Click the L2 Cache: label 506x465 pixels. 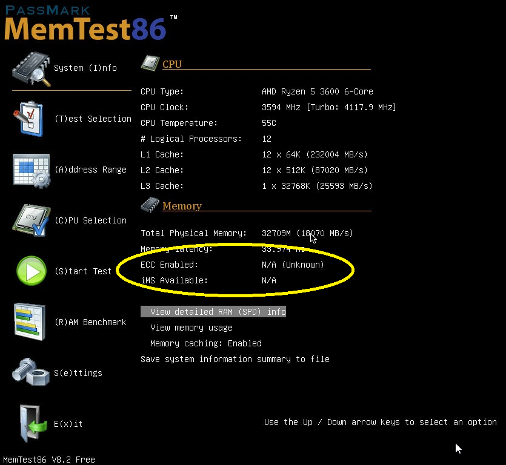(162, 170)
